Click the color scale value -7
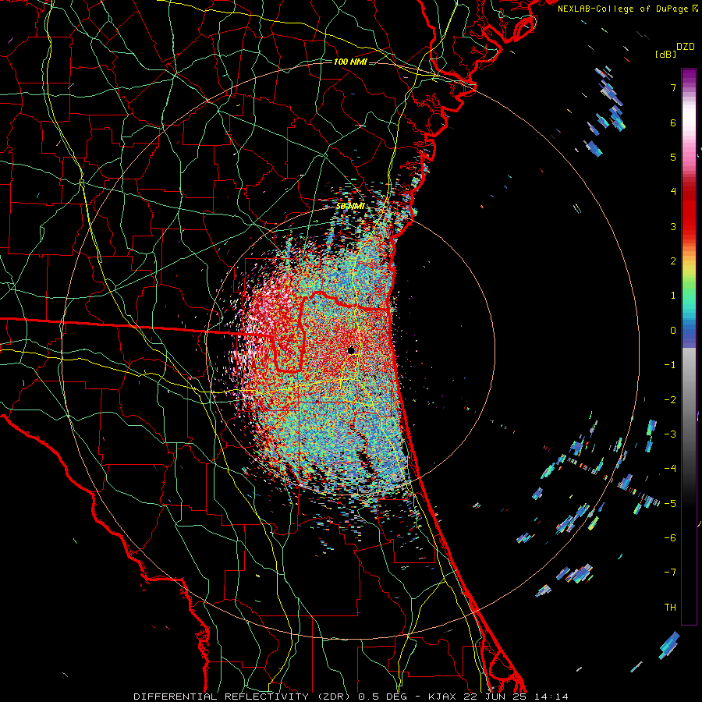The width and height of the screenshot is (702, 702). (670, 573)
